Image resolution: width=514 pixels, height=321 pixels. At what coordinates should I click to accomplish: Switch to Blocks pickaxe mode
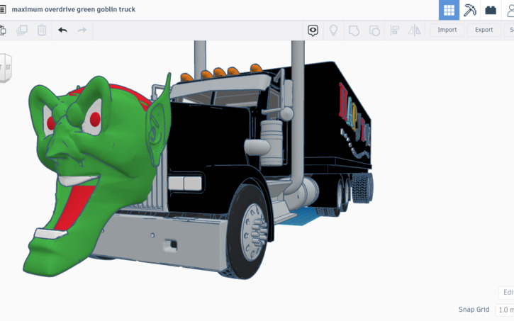(470, 10)
